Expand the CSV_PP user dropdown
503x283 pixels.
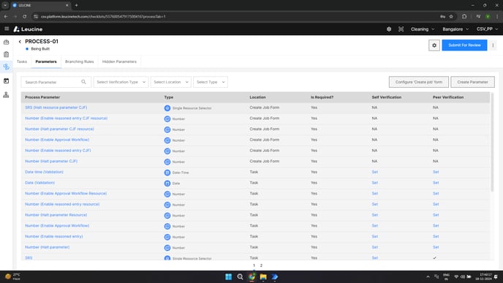(x=487, y=29)
